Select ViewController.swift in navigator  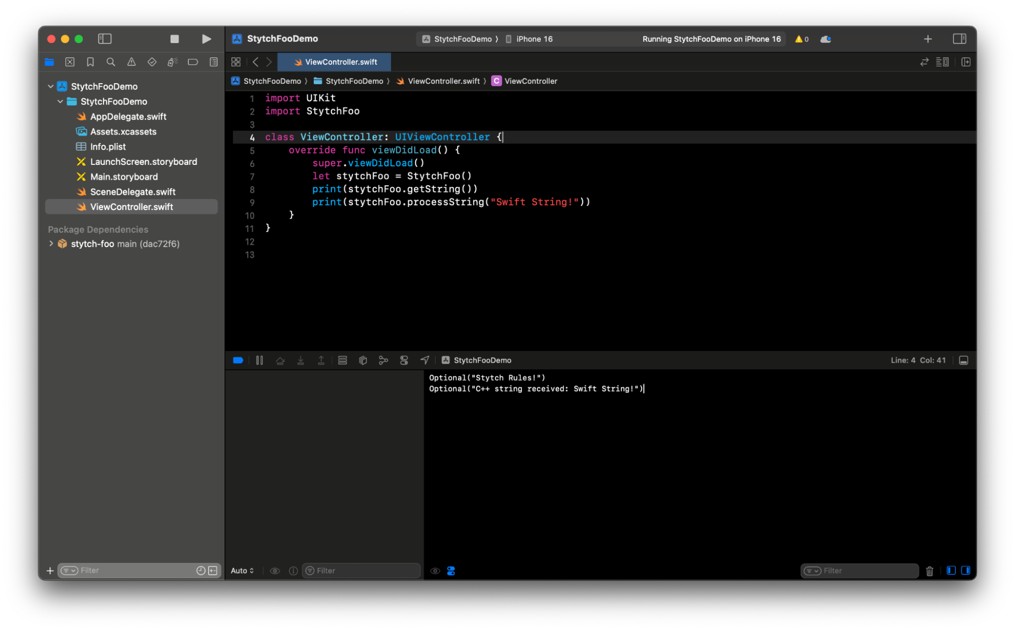pos(132,207)
